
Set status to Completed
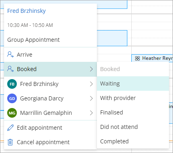[x=133, y=141]
